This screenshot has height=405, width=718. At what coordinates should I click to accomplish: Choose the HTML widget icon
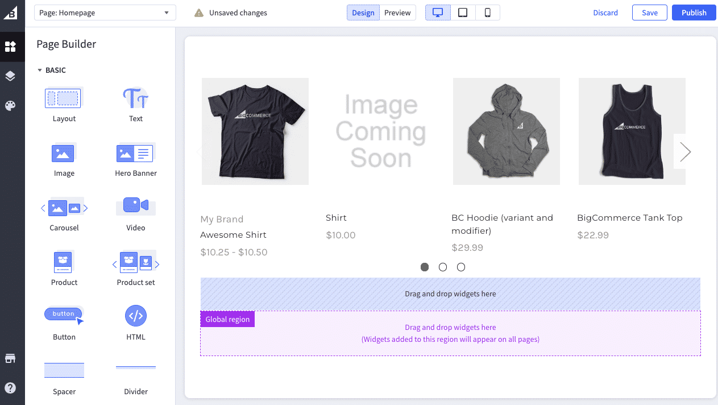point(135,316)
